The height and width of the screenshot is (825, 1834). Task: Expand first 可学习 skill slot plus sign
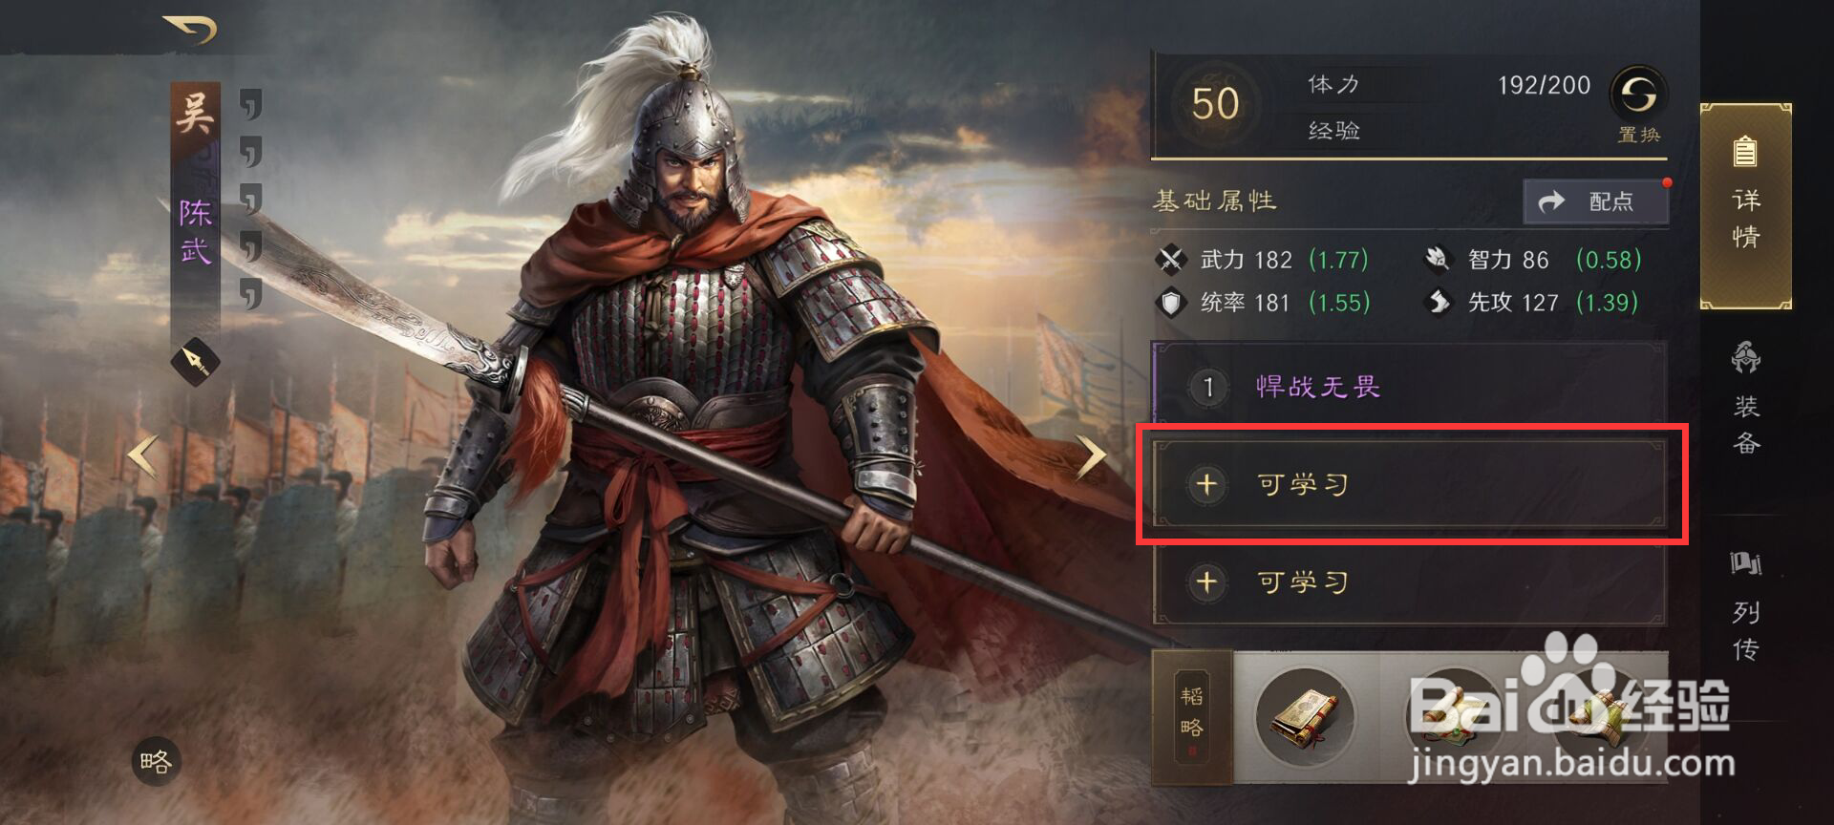(1206, 484)
